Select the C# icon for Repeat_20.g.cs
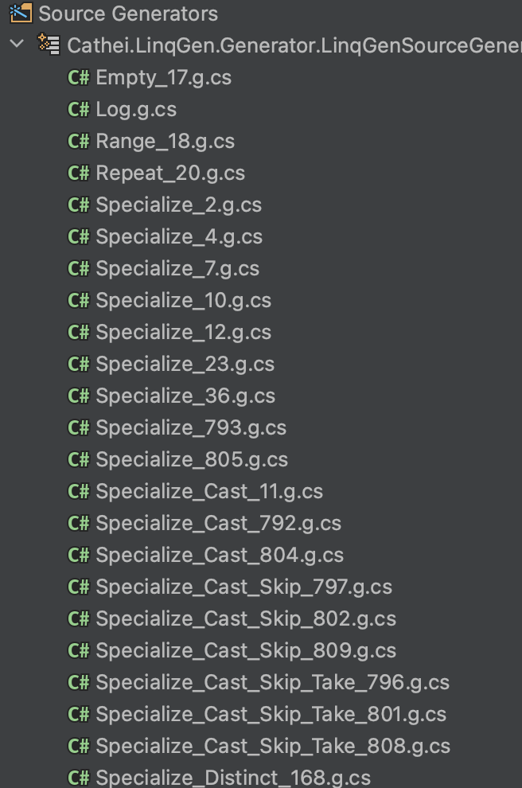 78,173
